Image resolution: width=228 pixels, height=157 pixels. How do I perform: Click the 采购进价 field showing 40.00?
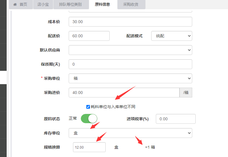(x=124, y=93)
